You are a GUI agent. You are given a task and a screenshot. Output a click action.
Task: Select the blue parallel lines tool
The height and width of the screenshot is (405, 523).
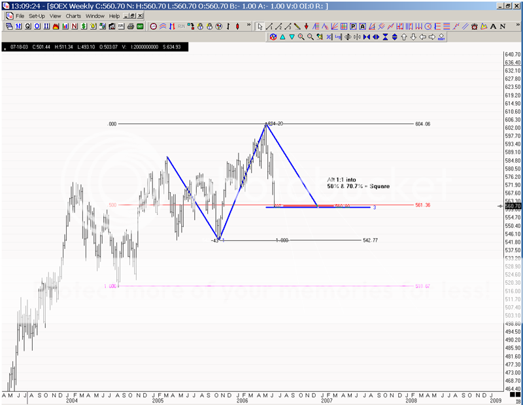[x=465, y=27]
